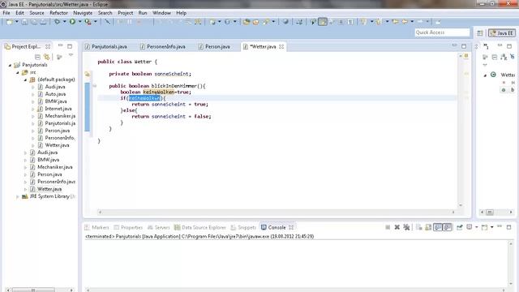The image size is (519, 292).
Task: Expand the Audi.java under default package
Action: (x=32, y=87)
